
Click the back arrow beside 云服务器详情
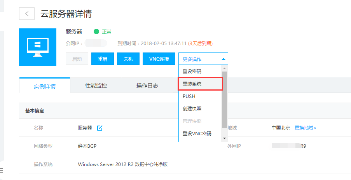tap(26, 14)
